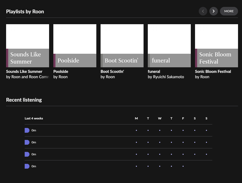The height and width of the screenshot is (183, 242).
Task: Click Sonic Bloom Festival title link
Action: 213,72
